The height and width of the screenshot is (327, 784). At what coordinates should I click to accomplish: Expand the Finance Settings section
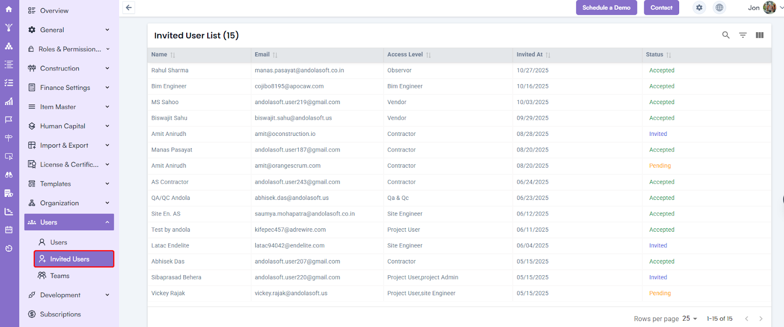coord(69,87)
